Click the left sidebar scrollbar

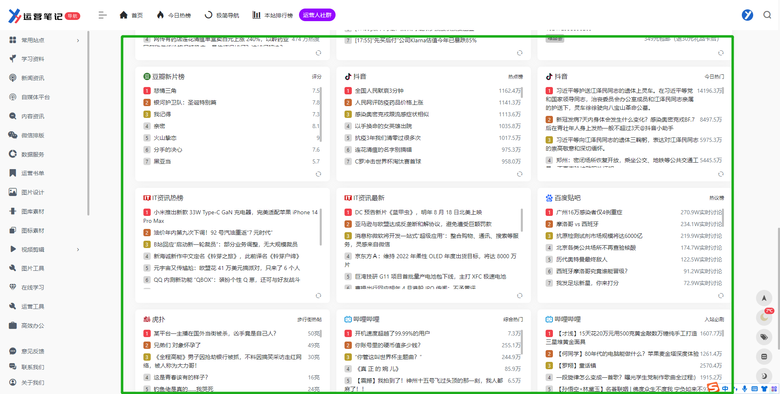click(88, 123)
